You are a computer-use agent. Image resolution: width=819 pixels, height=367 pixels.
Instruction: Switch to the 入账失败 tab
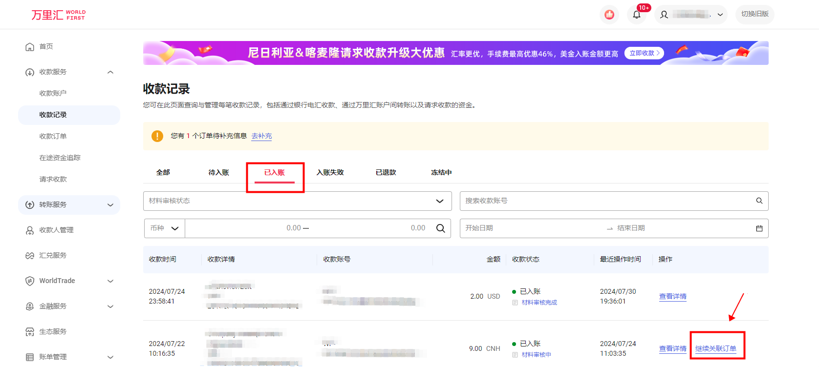330,172
